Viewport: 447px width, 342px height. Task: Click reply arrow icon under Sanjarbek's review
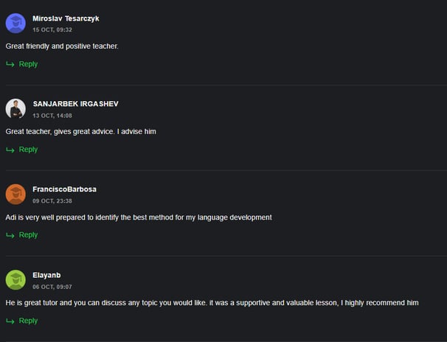(x=10, y=150)
